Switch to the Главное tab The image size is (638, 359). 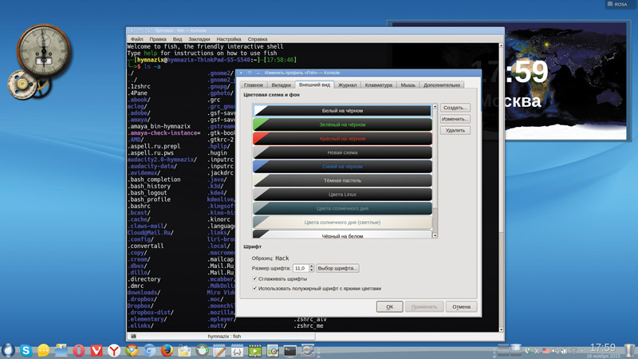(x=254, y=85)
